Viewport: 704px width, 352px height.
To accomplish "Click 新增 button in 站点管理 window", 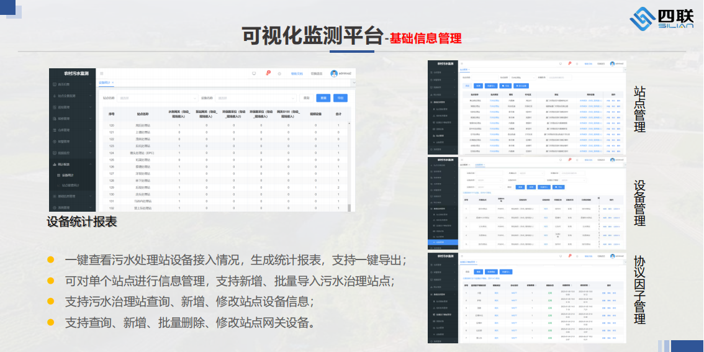I will [x=478, y=86].
